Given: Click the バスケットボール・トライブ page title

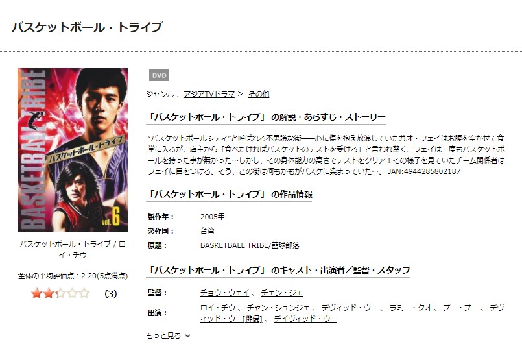Looking at the screenshot, I should (x=88, y=27).
